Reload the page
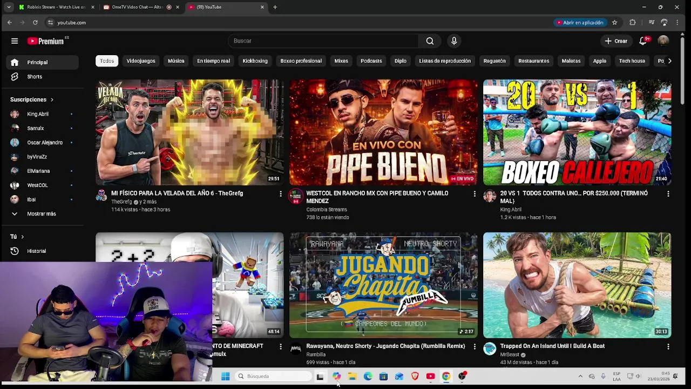Screen dimensions: 691x389 pos(35,23)
